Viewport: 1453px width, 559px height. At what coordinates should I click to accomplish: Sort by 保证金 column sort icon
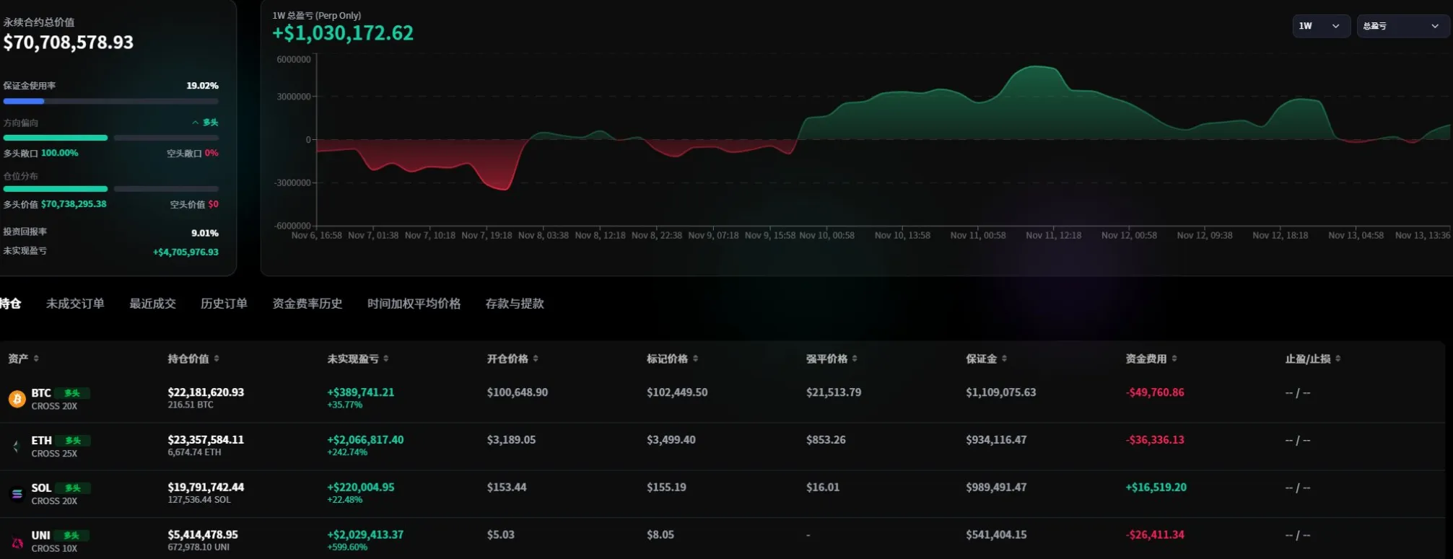click(1004, 358)
